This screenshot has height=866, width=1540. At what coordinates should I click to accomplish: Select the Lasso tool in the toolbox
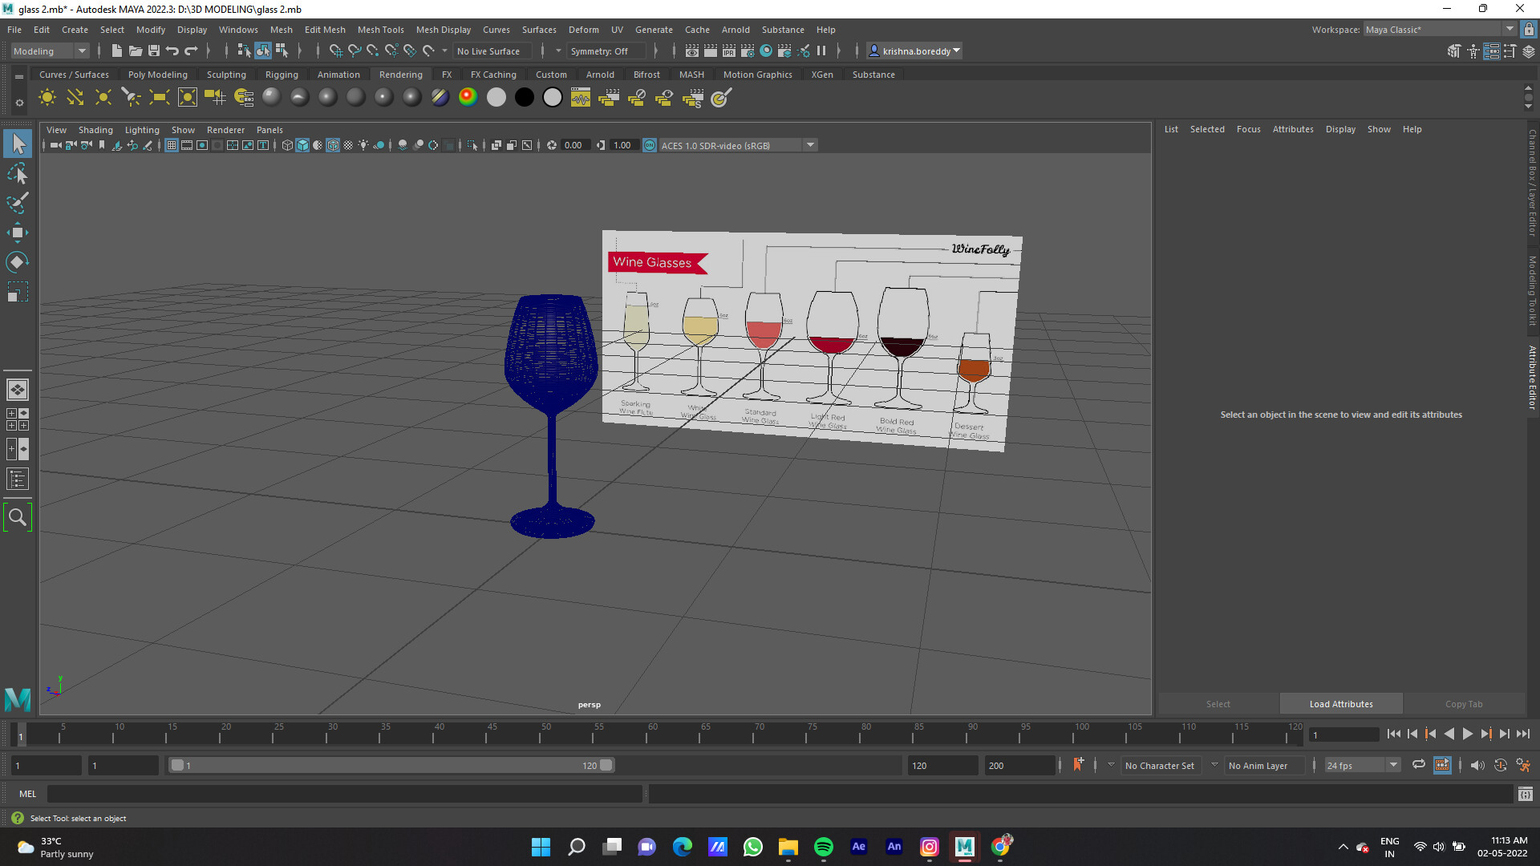pyautogui.click(x=18, y=174)
